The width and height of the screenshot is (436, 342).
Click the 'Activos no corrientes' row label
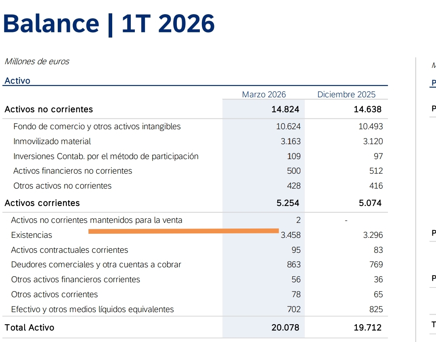pos(49,109)
